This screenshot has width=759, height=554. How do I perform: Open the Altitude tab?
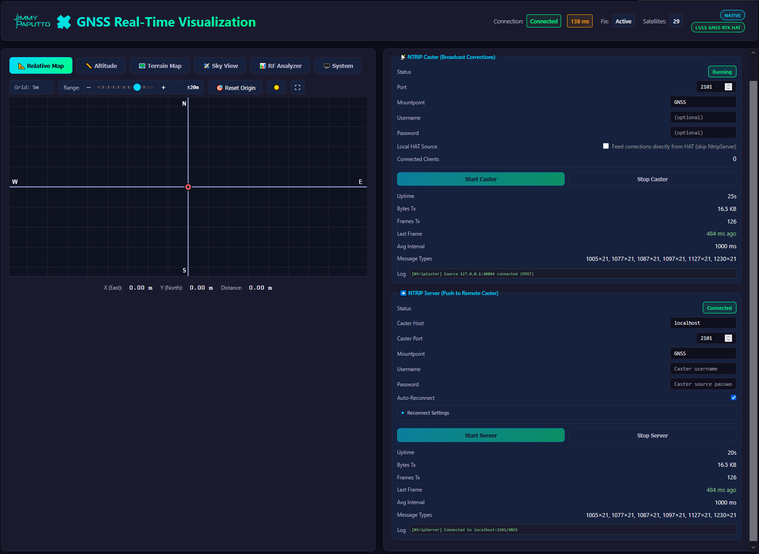pos(101,66)
